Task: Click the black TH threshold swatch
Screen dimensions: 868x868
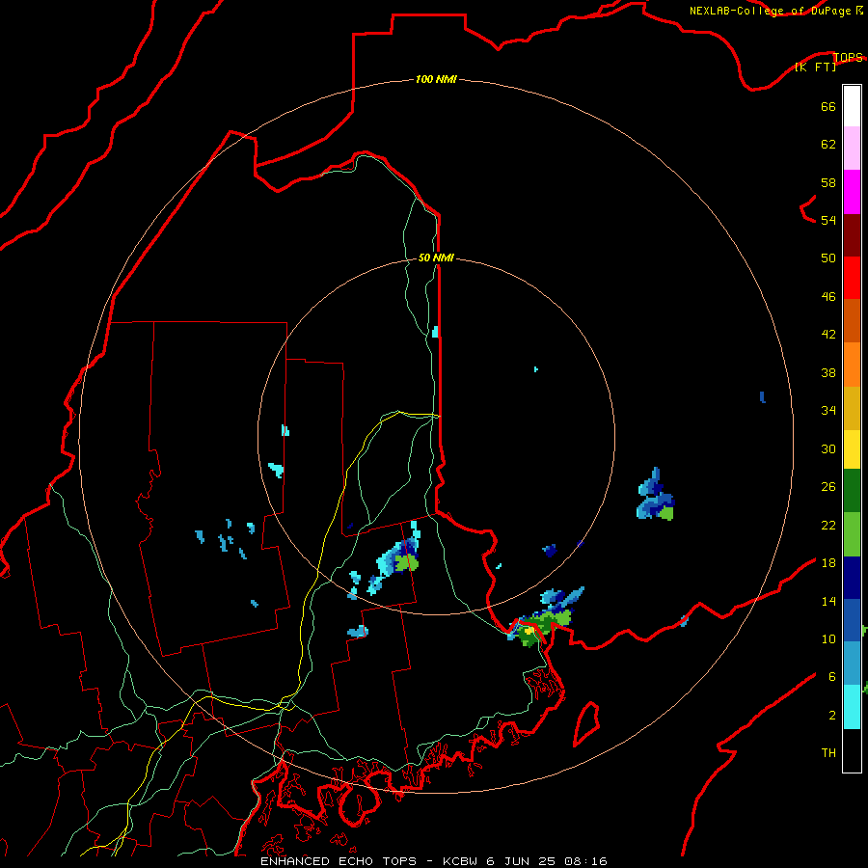Action: coord(852,750)
